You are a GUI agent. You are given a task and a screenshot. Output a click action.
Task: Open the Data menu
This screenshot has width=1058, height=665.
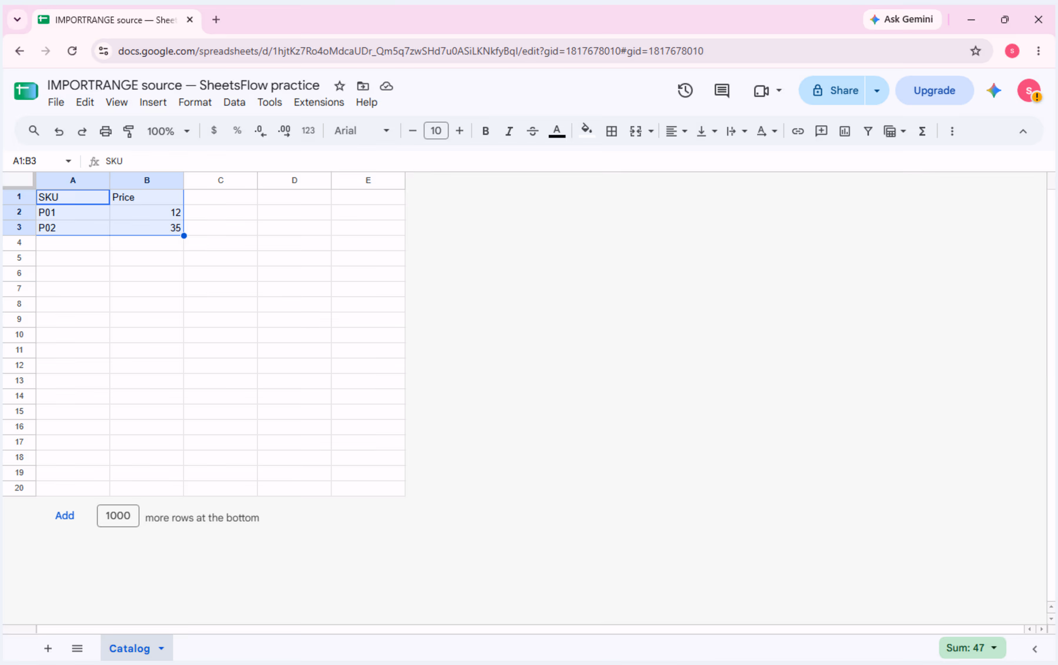pyautogui.click(x=234, y=102)
